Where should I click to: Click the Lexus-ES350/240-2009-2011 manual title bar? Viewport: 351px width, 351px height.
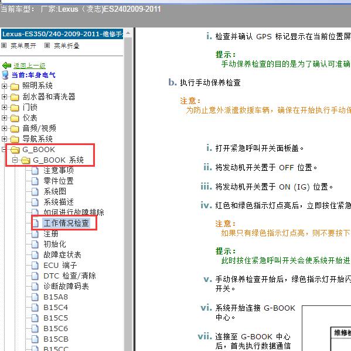click(62, 34)
